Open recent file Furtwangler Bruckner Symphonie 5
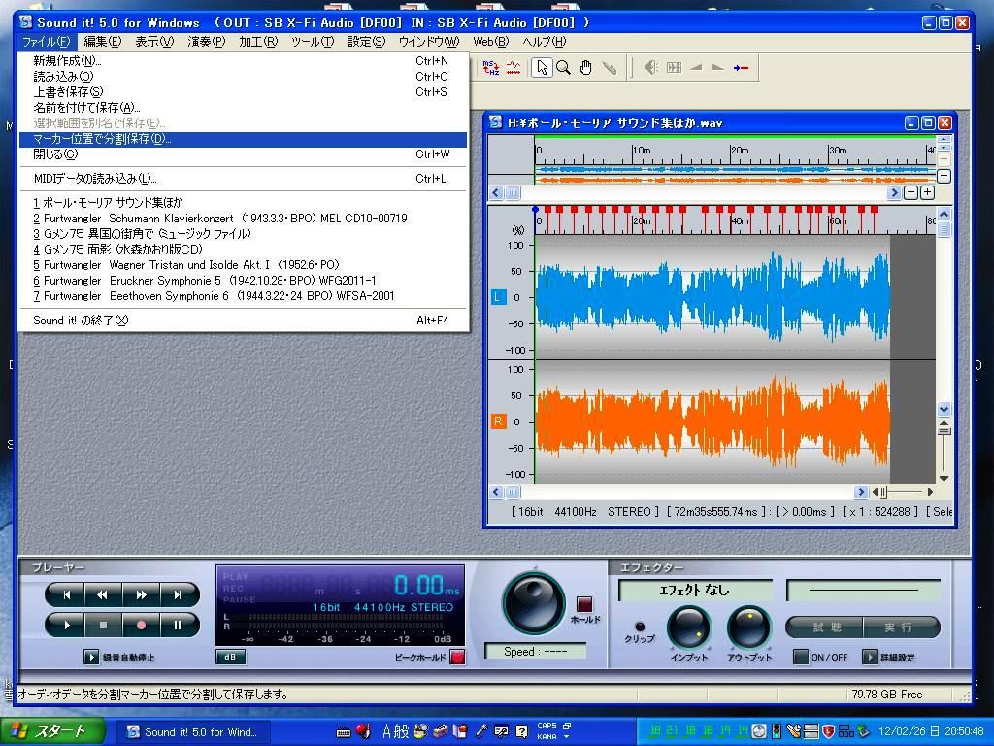The image size is (994, 746). pos(243,281)
